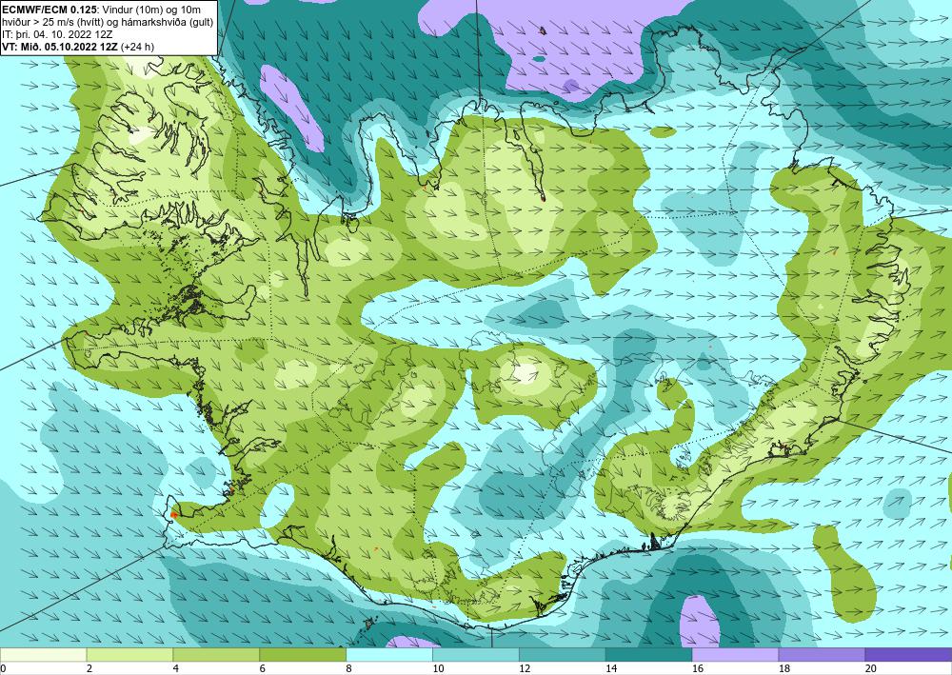This screenshot has width=952, height=675.
Task: Click the 'IT: þri. 04. 10. 2022 12Z' line
Action: pos(57,34)
